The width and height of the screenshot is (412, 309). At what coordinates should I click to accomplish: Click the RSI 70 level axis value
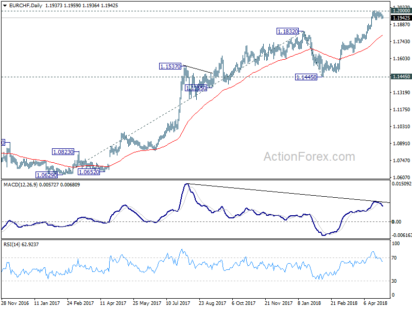pyautogui.click(x=394, y=258)
